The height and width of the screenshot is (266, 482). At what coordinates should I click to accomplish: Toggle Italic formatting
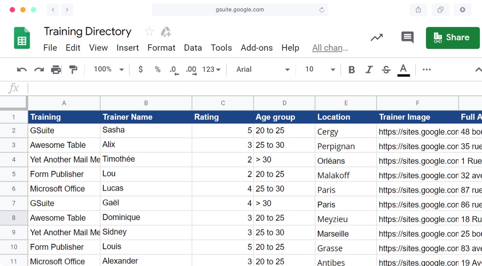[369, 70]
